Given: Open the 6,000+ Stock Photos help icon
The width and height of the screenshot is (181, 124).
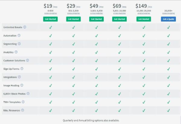Looking at the screenshot, I should point(28,94).
